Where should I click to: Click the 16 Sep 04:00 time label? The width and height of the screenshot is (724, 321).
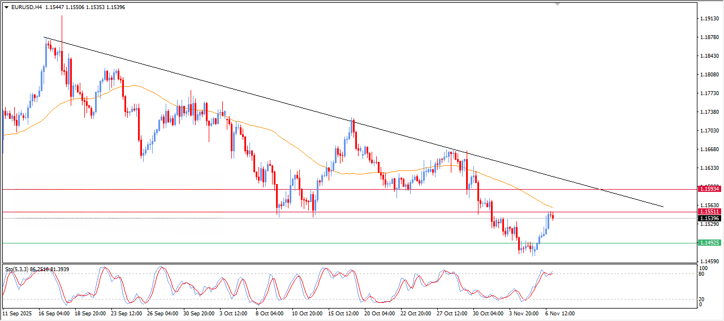point(54,313)
